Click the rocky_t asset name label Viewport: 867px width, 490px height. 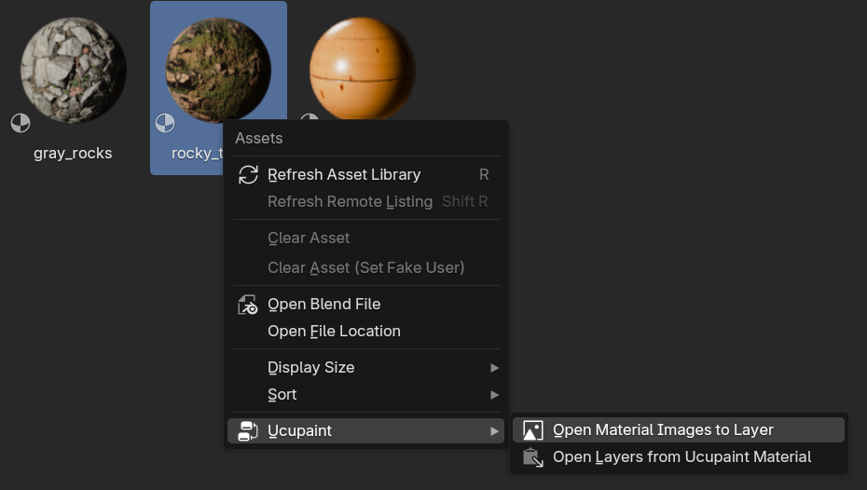[198, 154]
